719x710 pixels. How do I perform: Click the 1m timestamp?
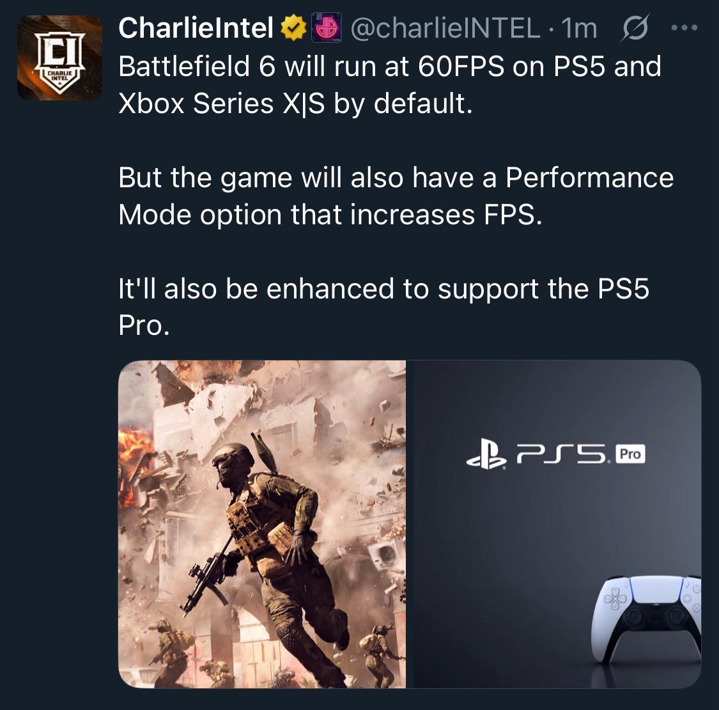(579, 28)
